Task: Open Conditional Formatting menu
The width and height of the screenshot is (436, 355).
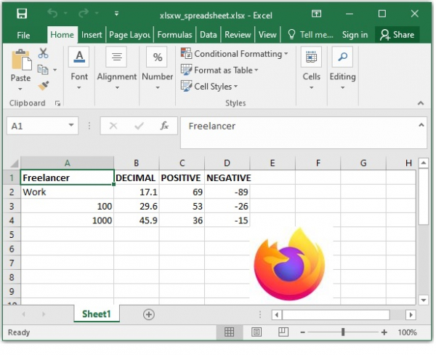Action: (234, 54)
